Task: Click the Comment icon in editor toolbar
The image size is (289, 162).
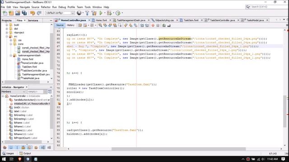Action: point(164,25)
